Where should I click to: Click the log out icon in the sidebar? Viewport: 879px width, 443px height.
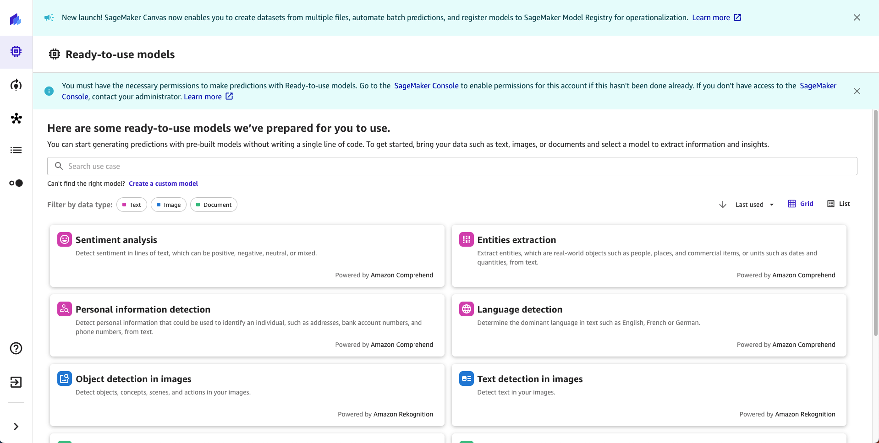click(16, 382)
